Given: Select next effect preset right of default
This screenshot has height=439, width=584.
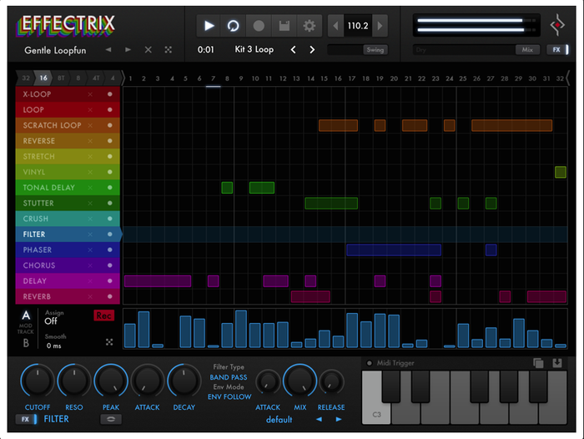Looking at the screenshot, I should (339, 419).
